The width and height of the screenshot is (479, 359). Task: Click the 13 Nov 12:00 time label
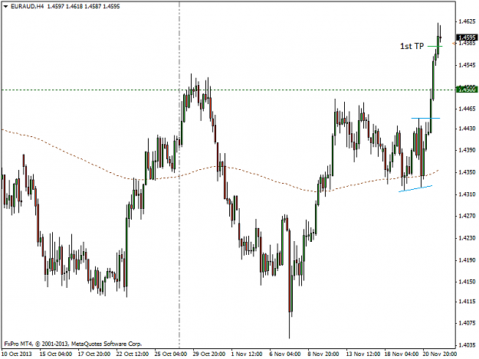tap(363, 354)
